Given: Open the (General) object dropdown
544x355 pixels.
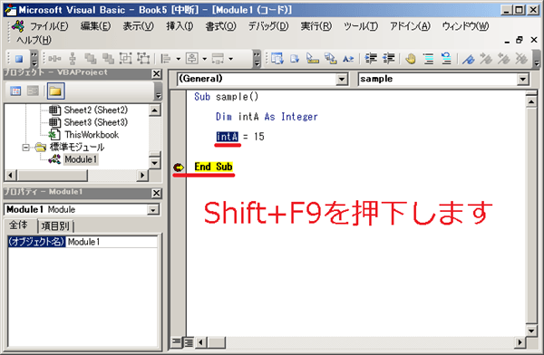Looking at the screenshot, I should coord(342,80).
